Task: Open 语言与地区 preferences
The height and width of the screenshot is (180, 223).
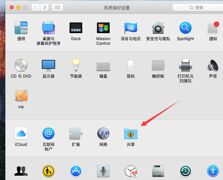Action: tap(131, 28)
